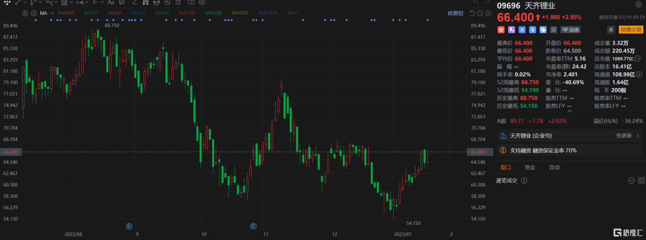Click the 快捷交易 quick trade button
Screen dimensions: 646x240
pyautogui.click(x=631, y=30)
